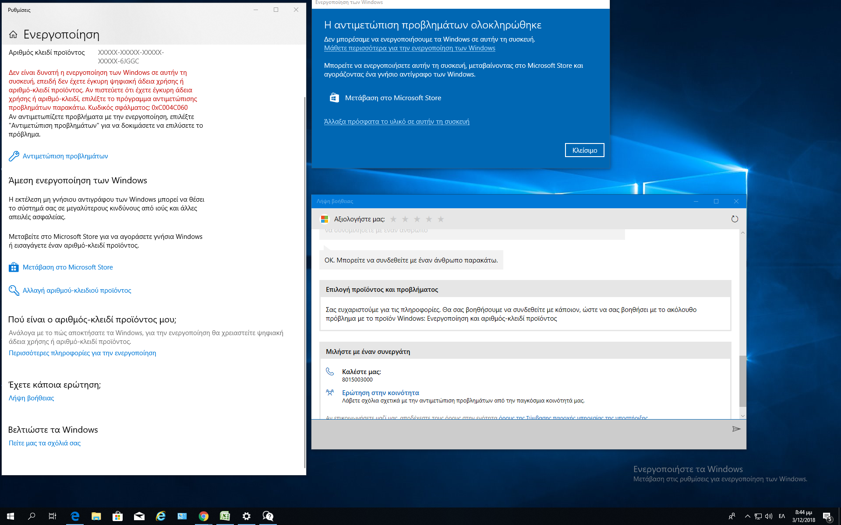Open the volume control in system tray
Screen dimensions: 841x525
coord(769,516)
